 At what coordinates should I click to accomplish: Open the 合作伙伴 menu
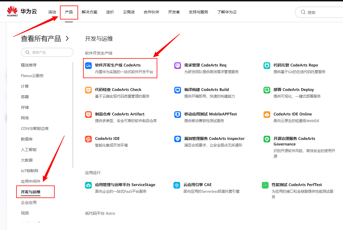pyautogui.click(x=151, y=12)
